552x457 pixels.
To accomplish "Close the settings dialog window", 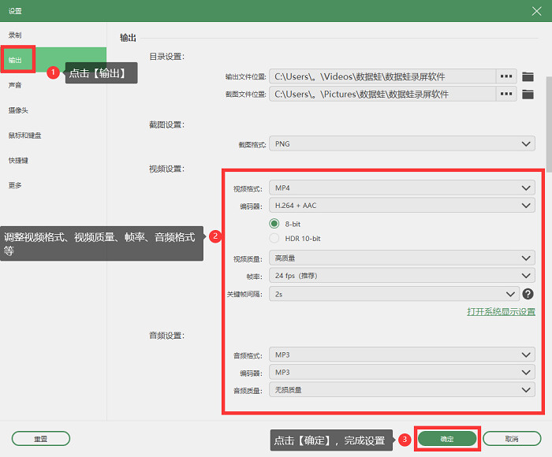I will [x=536, y=11].
